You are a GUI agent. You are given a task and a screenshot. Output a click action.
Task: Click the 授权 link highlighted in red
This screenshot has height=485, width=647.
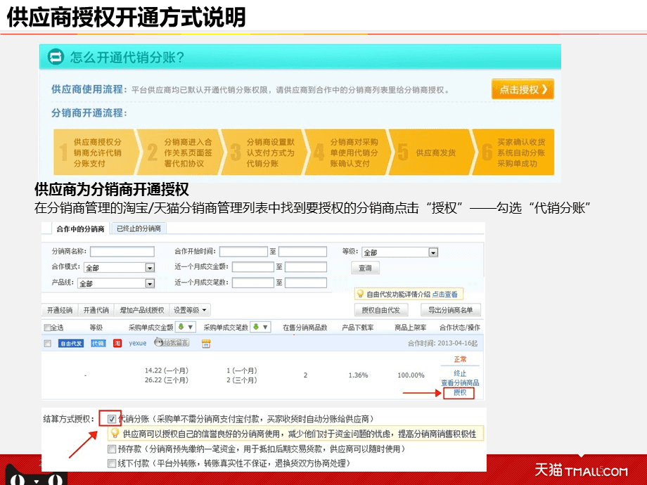459,392
